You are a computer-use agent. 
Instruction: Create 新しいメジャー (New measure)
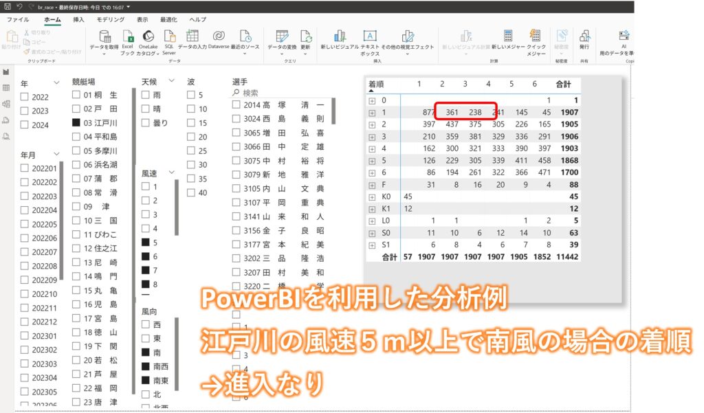pos(508,39)
